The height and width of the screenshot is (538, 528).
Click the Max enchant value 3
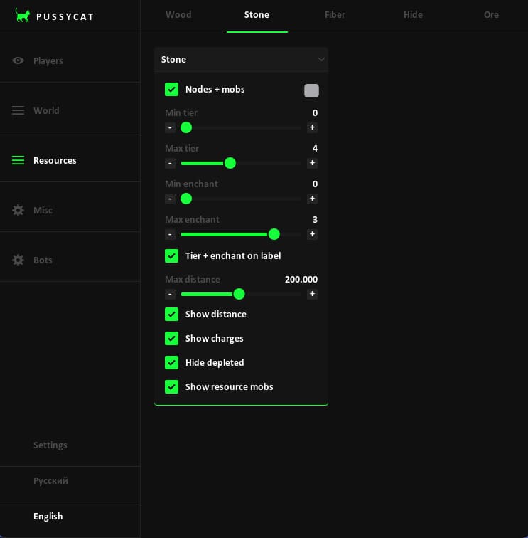315,220
